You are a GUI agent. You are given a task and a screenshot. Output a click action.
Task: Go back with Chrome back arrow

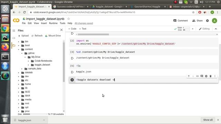pos(14,12)
